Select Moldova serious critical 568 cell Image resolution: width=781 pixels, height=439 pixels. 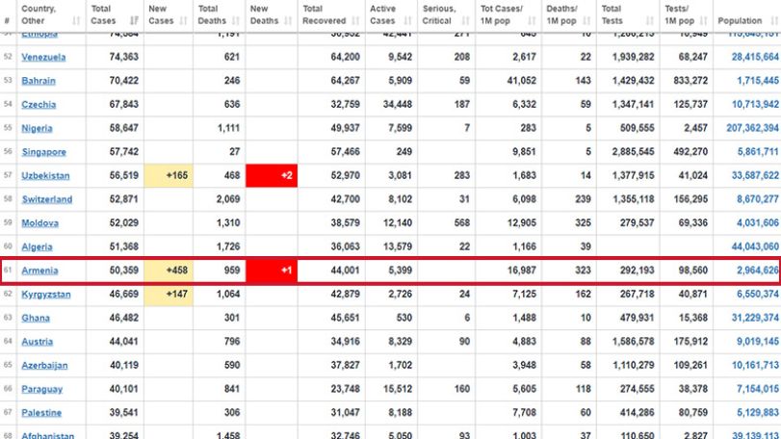click(446, 223)
